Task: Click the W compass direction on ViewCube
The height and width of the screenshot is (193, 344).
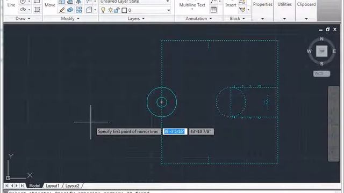Action: 309,51
